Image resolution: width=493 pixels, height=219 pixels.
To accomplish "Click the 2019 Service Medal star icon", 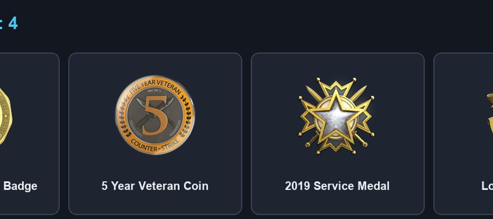I will pyautogui.click(x=336, y=116).
